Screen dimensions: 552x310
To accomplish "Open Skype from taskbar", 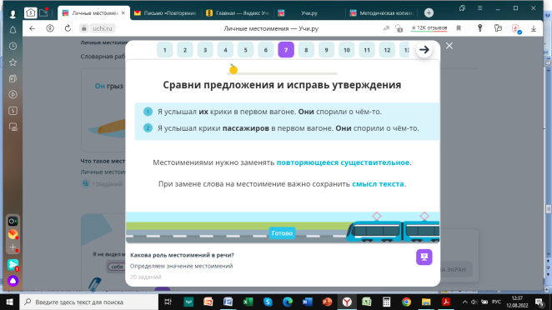I will pyautogui.click(x=268, y=302).
